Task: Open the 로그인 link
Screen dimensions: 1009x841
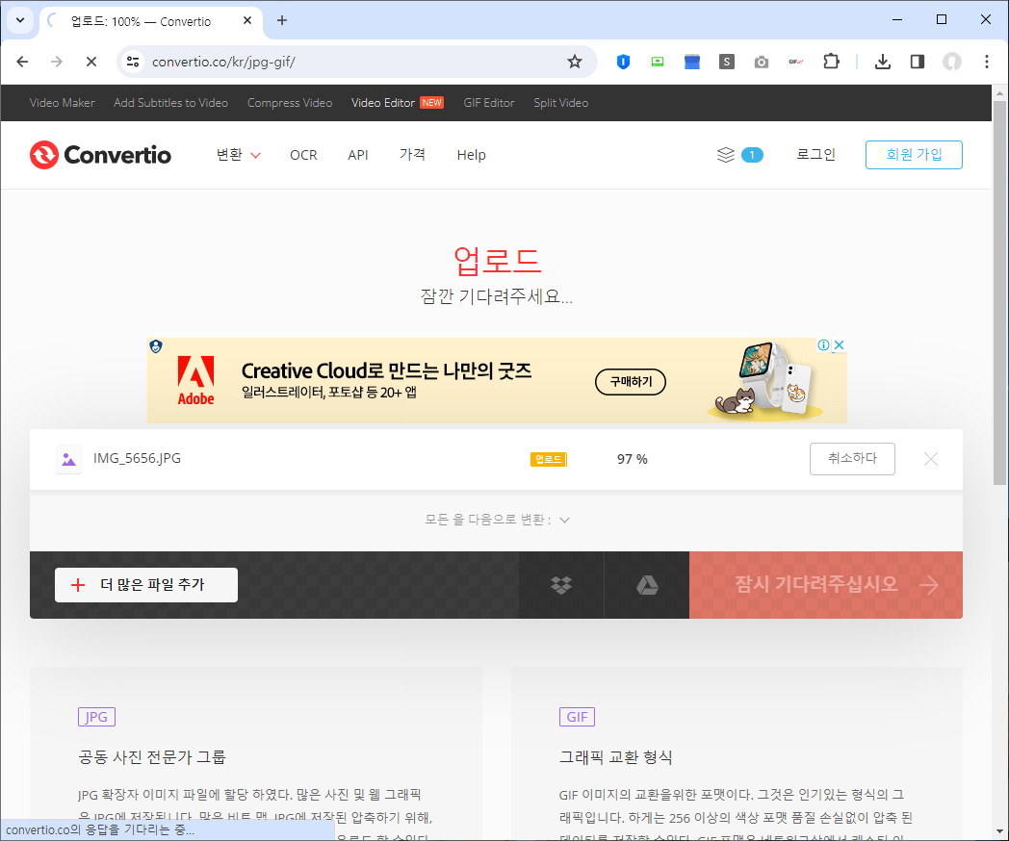Action: pyautogui.click(x=815, y=154)
